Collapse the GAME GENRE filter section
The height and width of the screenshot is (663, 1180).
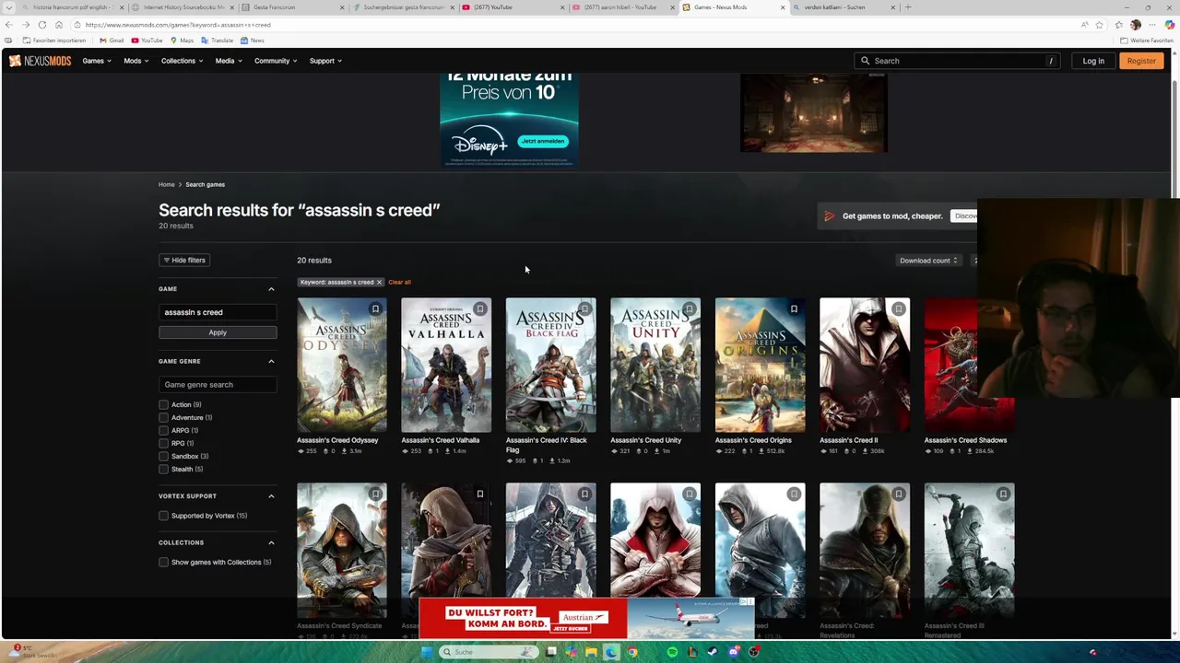(271, 361)
